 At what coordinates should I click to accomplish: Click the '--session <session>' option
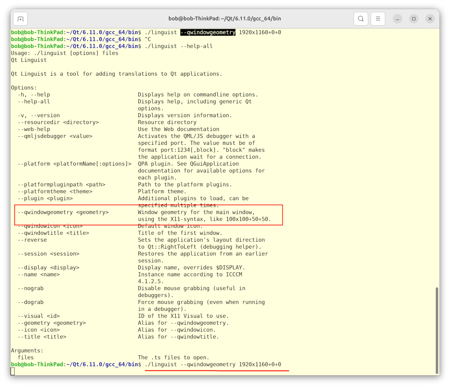[x=48, y=254]
